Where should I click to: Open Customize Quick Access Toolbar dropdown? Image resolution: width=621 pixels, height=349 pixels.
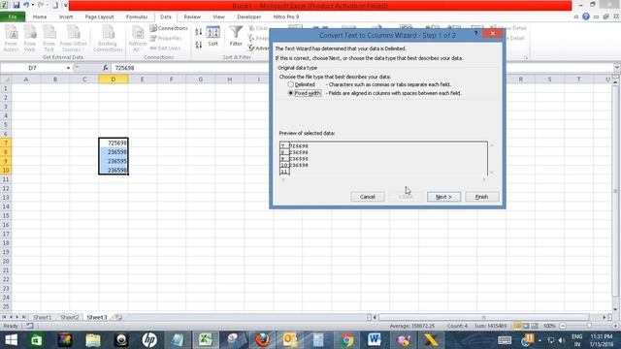pos(66,5)
